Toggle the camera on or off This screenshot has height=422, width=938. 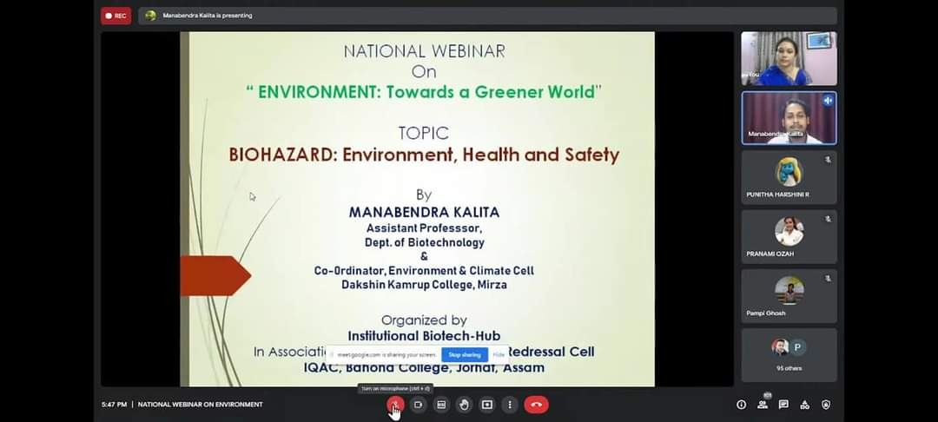(x=418, y=405)
